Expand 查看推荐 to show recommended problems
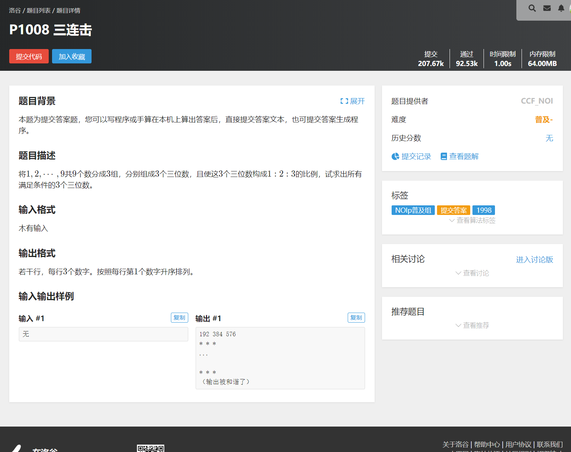571x452 pixels. click(x=472, y=325)
